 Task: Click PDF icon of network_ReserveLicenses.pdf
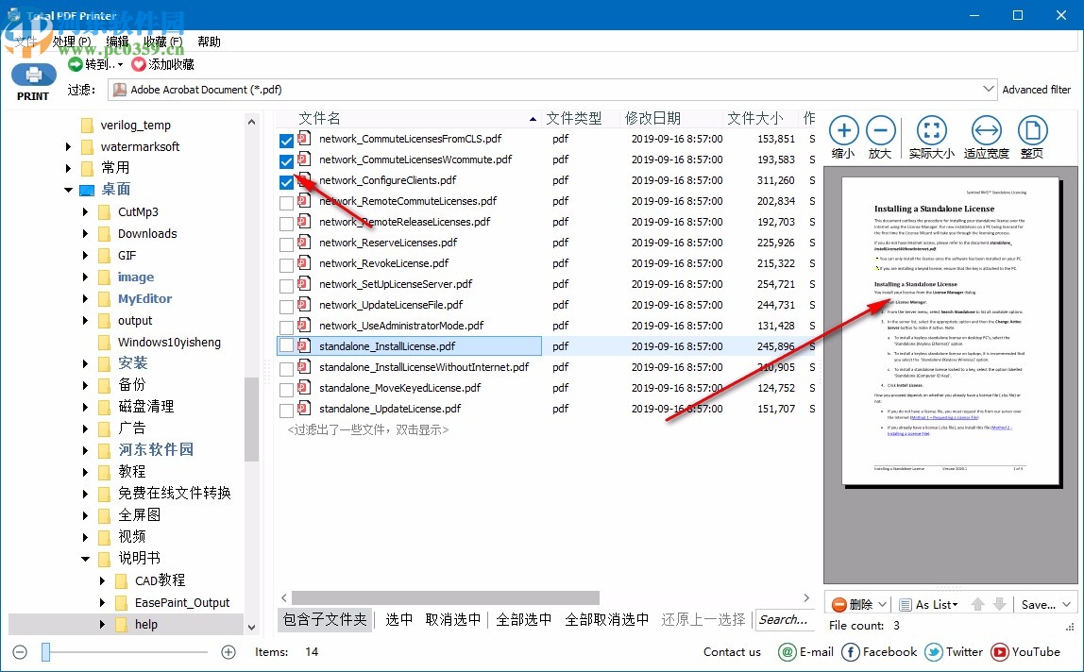pos(304,243)
